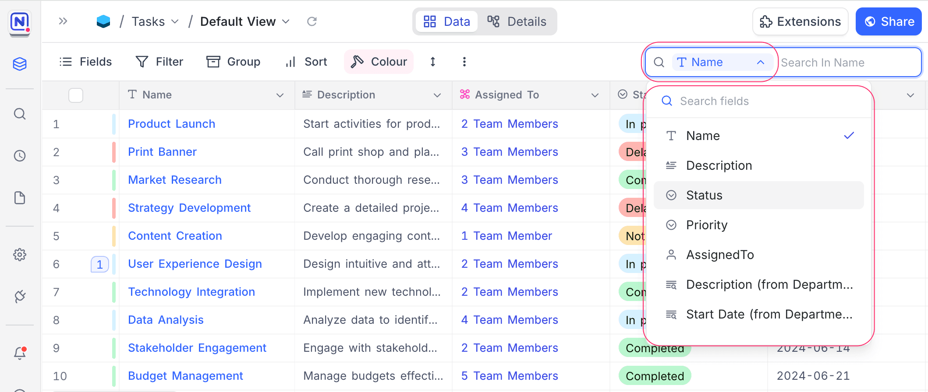Open notifications bell in sidebar

(x=20, y=353)
